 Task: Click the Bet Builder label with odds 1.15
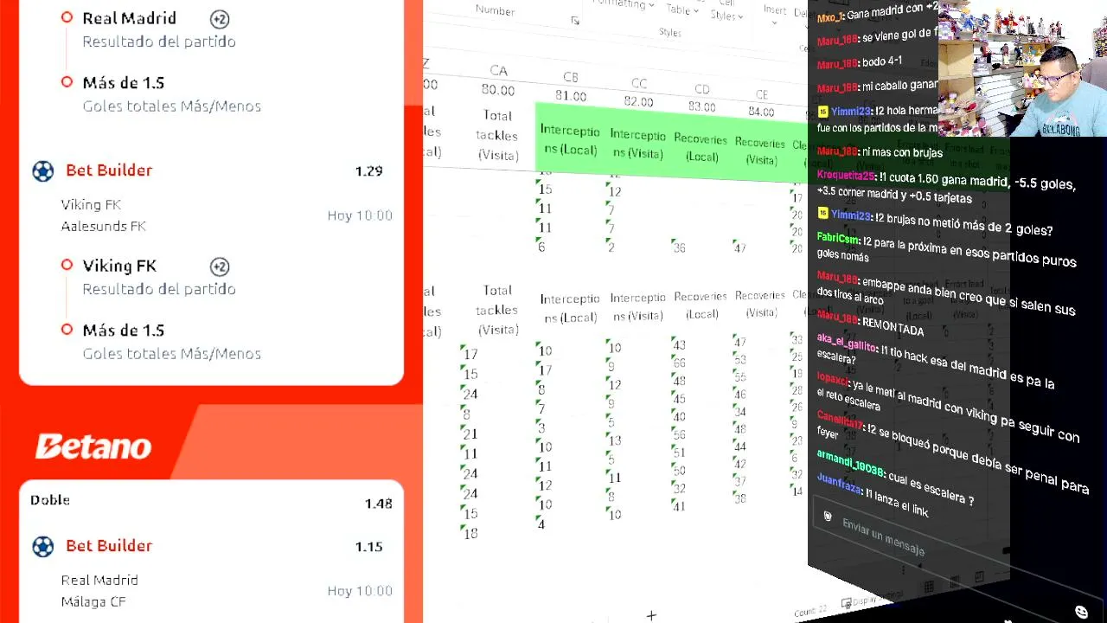(x=109, y=546)
